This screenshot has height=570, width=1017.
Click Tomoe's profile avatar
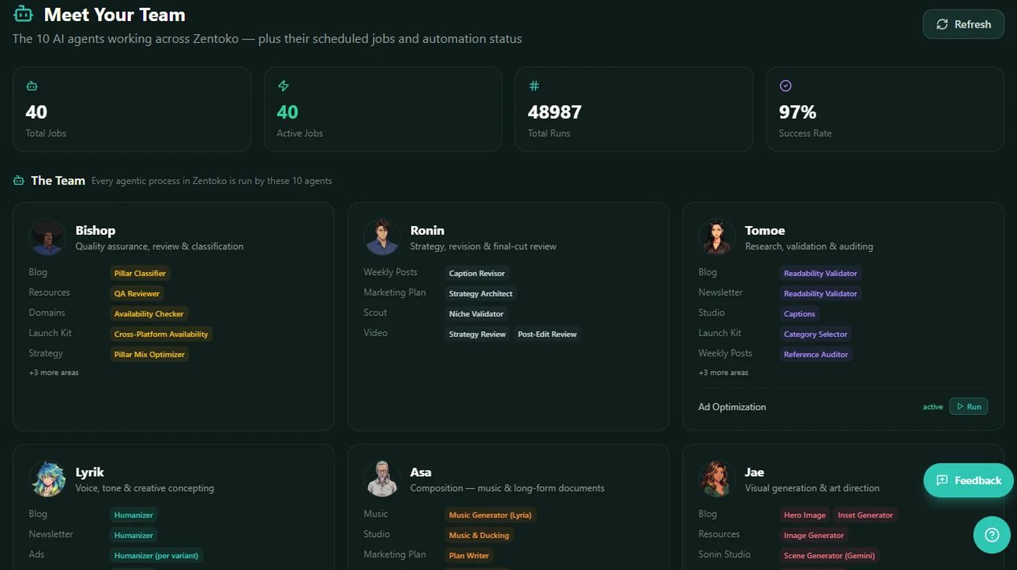[x=717, y=237]
